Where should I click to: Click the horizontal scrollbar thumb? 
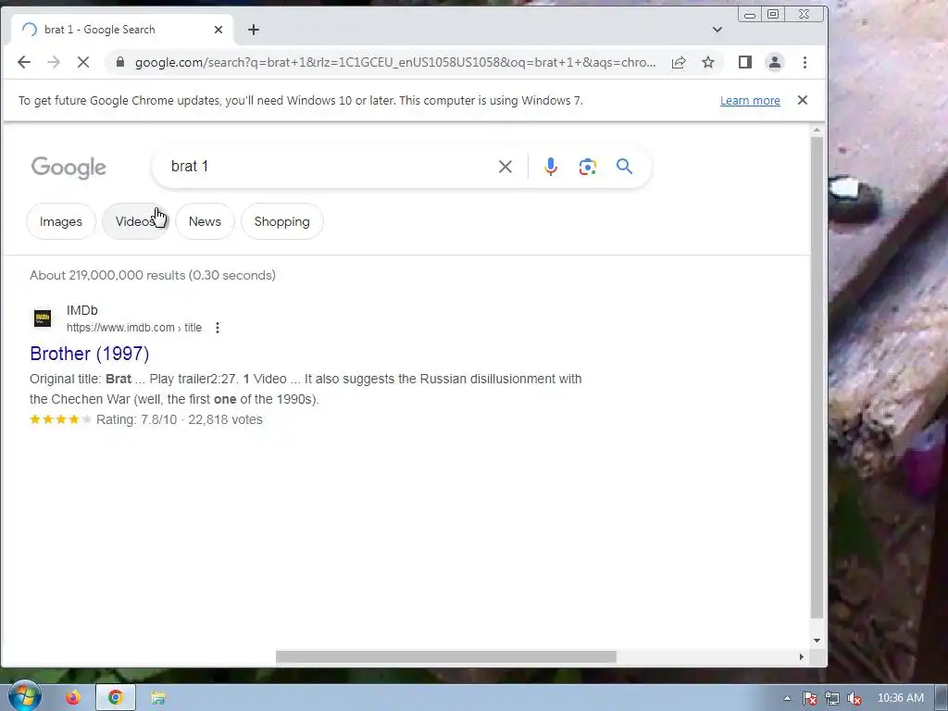[446, 656]
